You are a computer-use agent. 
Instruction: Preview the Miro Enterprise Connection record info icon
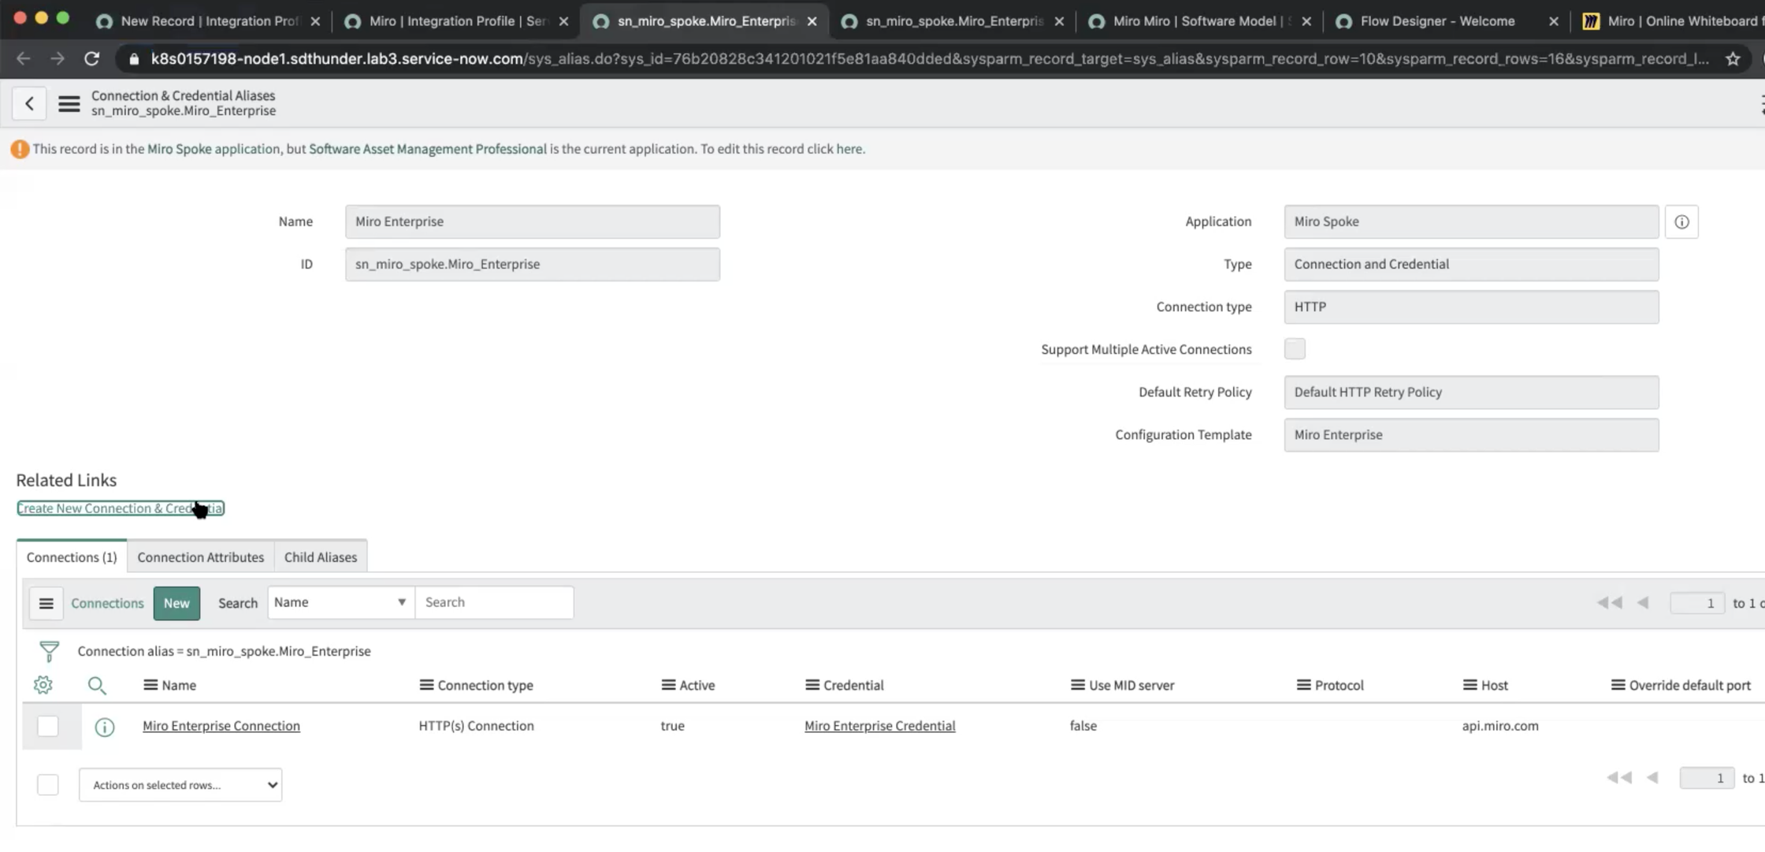105,727
